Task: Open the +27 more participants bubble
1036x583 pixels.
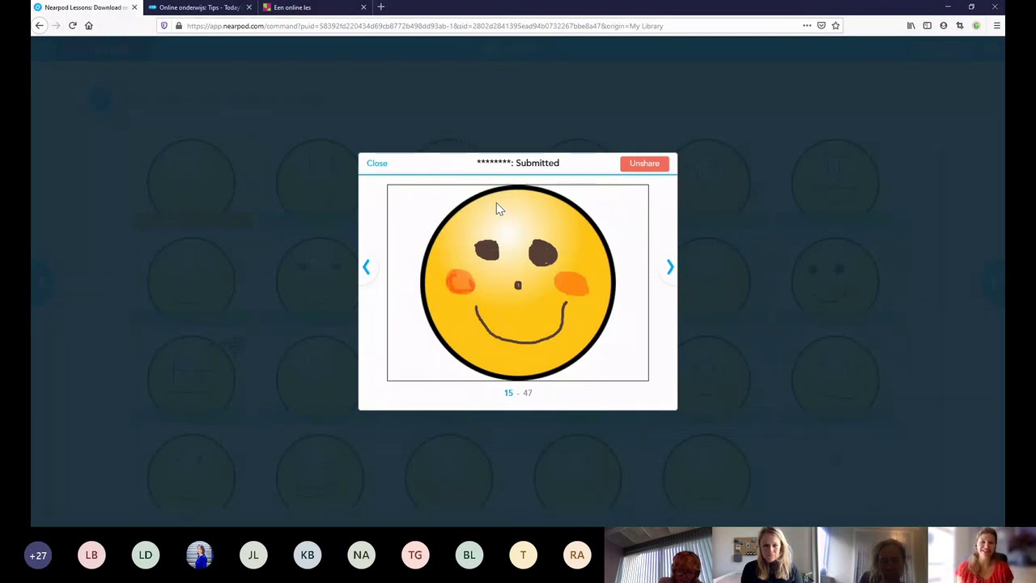Action: pyautogui.click(x=38, y=555)
